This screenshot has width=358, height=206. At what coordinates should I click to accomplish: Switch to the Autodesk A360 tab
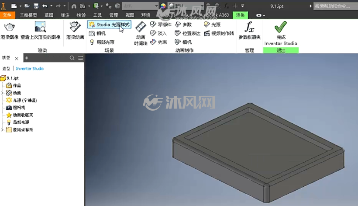(214, 15)
